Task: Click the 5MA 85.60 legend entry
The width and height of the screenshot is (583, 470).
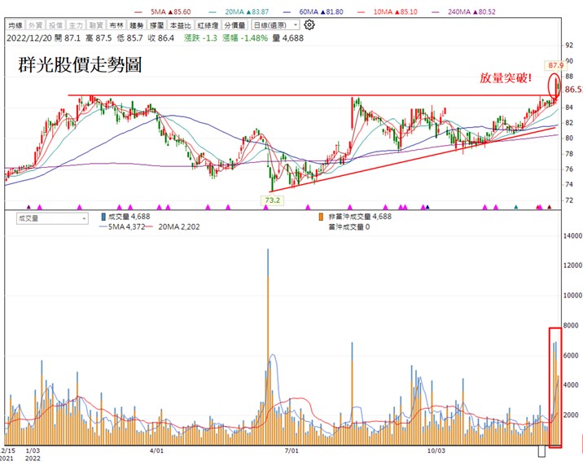Action: (163, 12)
